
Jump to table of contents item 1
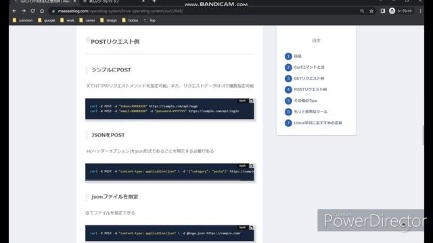point(293,56)
